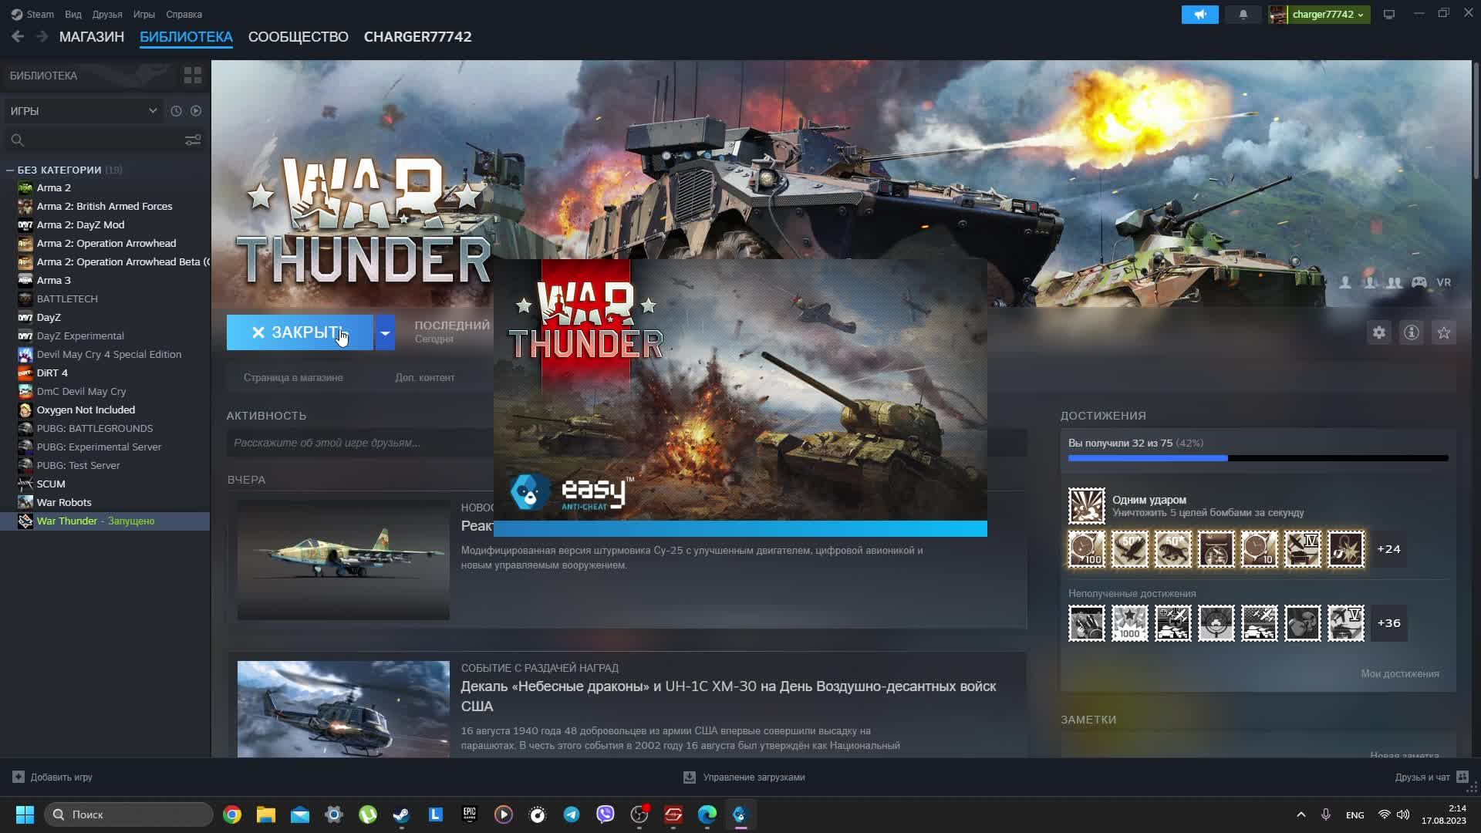Click the game info icon
This screenshot has height=833, width=1481.
[x=1411, y=332]
